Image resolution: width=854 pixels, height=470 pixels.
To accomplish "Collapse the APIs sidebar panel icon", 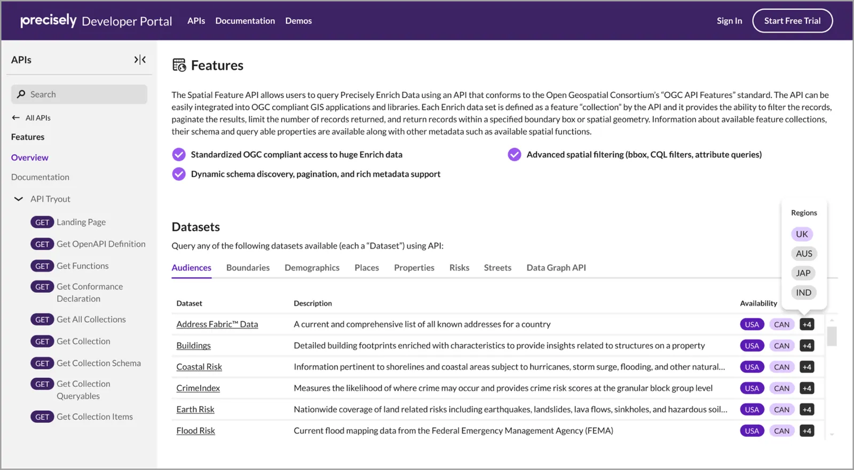I will 140,60.
